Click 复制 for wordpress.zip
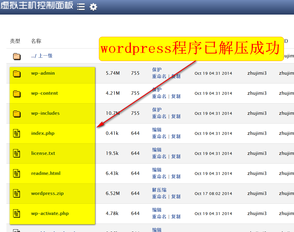Screen dimensions: 294x232 pyautogui.click(x=176, y=196)
